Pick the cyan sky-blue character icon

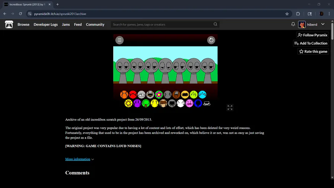(202, 94)
